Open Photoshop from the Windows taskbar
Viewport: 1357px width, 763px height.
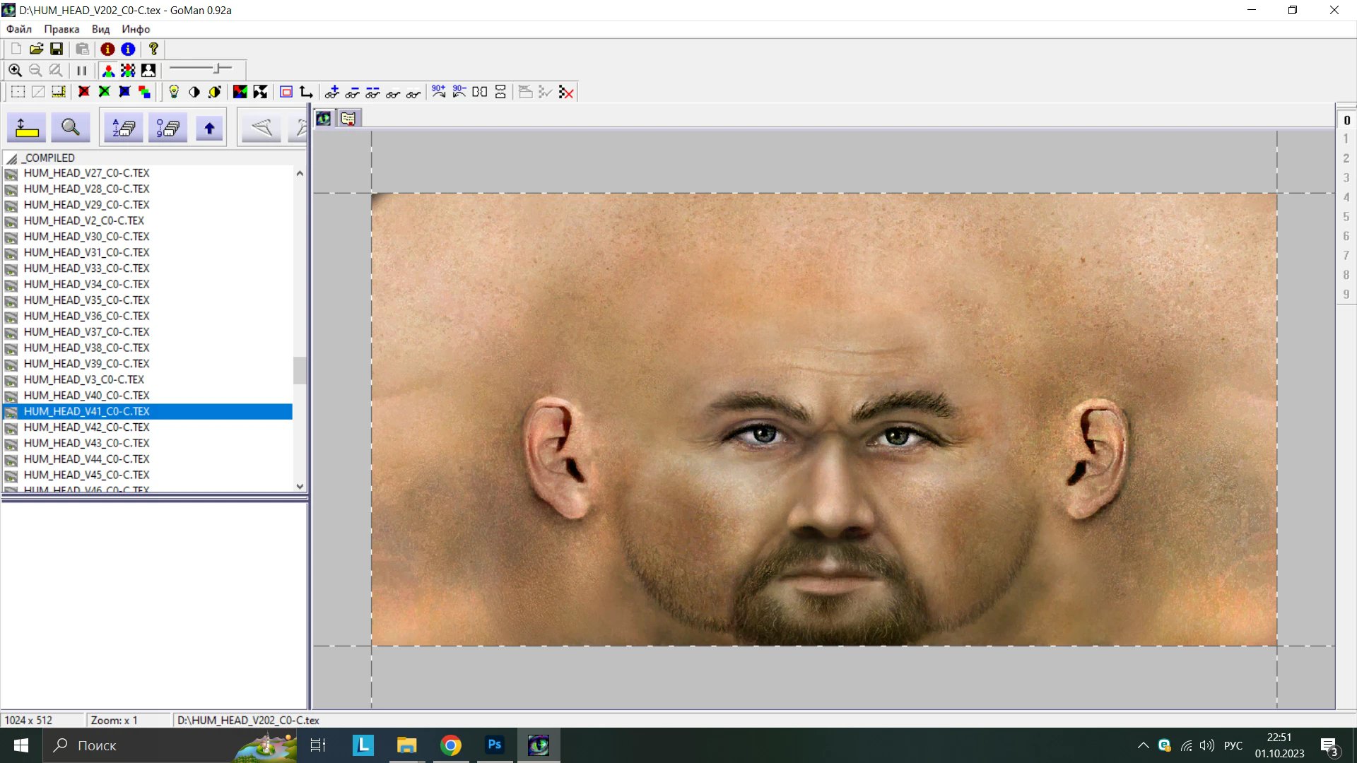click(x=495, y=745)
